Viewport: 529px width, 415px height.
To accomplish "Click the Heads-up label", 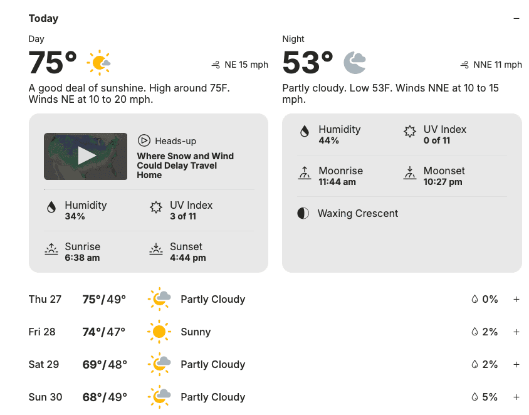I will (x=175, y=141).
